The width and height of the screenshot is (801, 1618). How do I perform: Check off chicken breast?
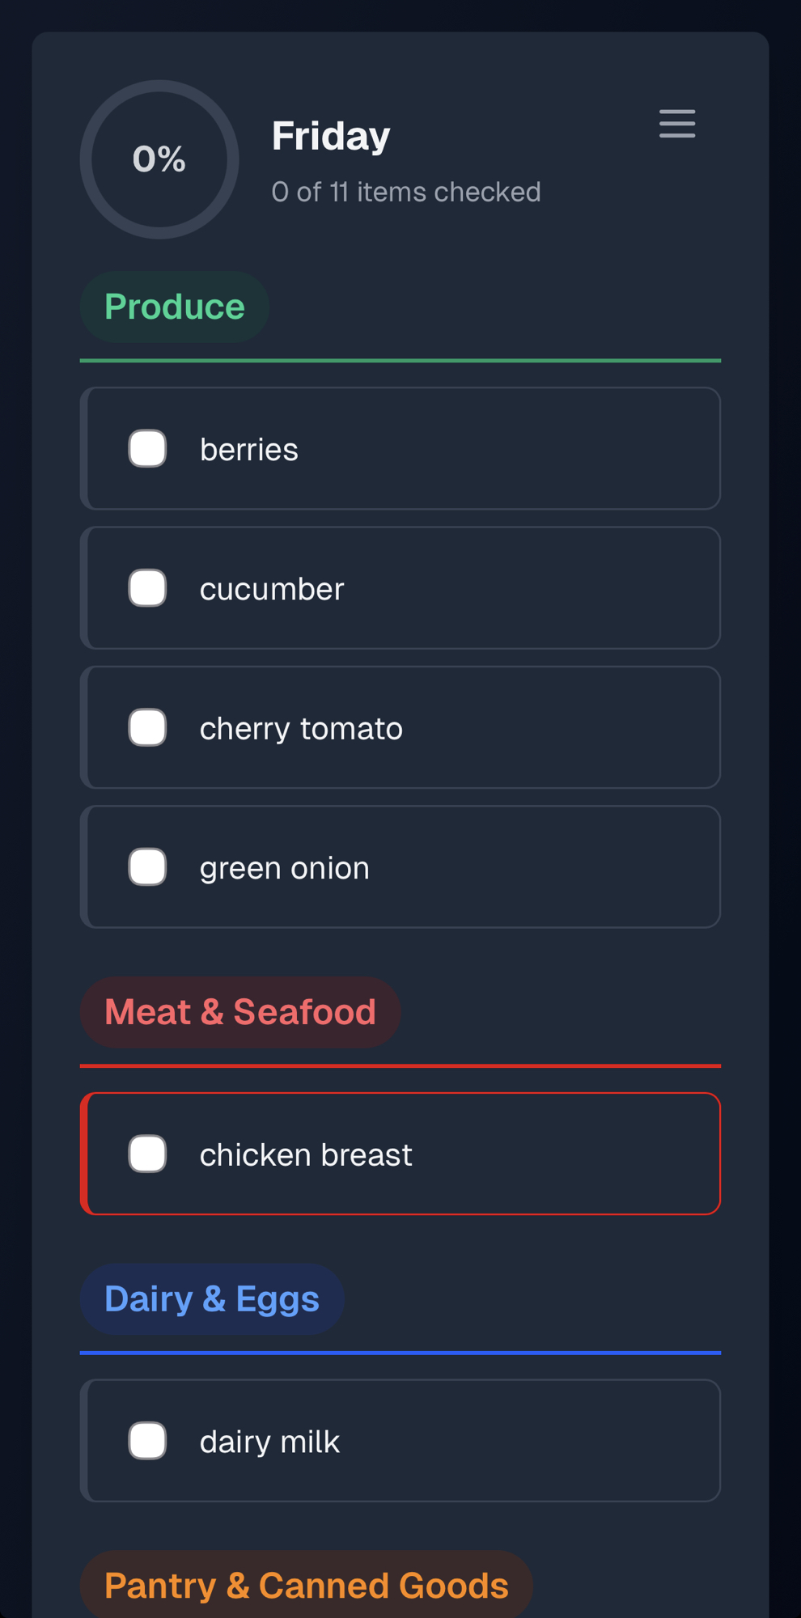click(147, 1154)
